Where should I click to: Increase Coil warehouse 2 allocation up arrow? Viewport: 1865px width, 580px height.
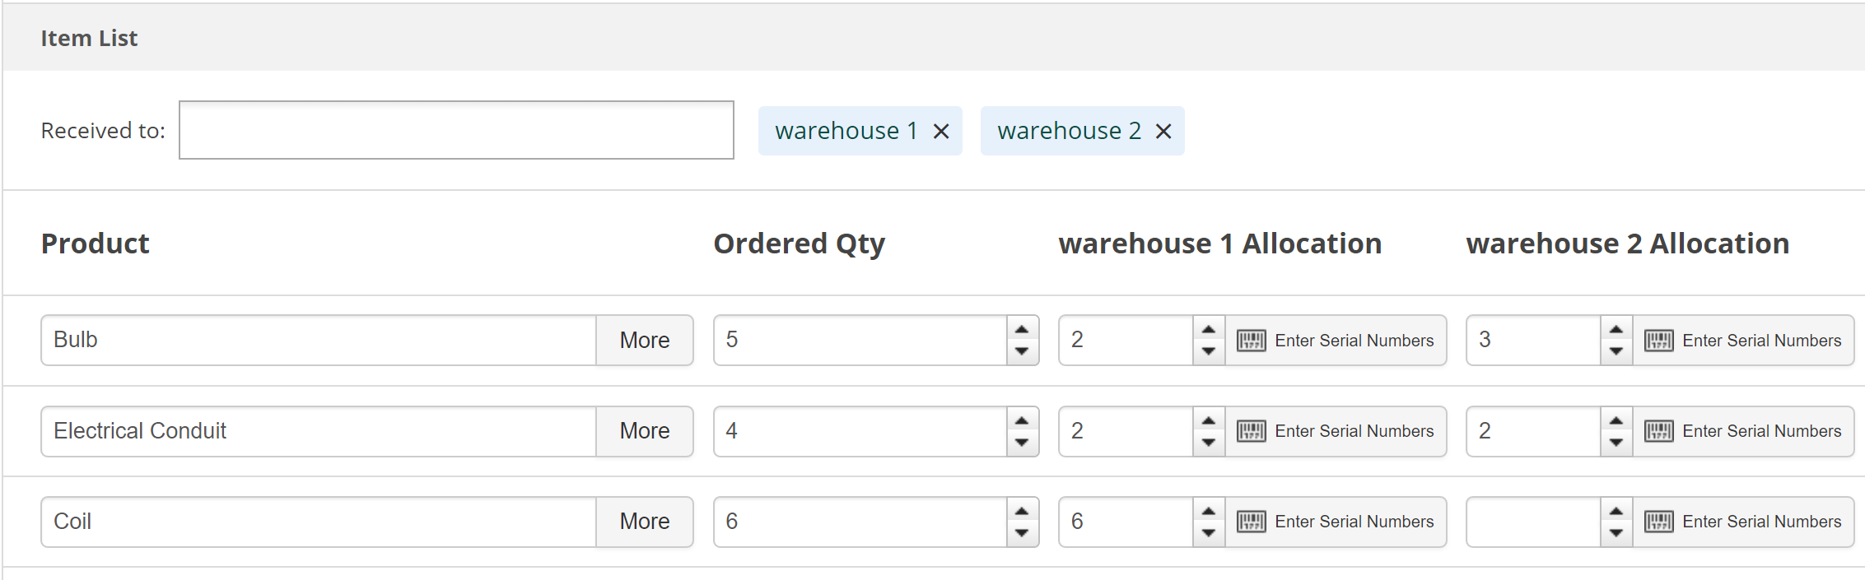pos(1616,511)
